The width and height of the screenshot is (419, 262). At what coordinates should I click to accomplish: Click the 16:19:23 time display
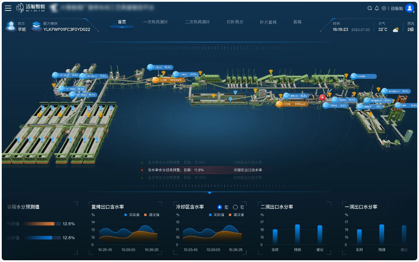coord(341,29)
